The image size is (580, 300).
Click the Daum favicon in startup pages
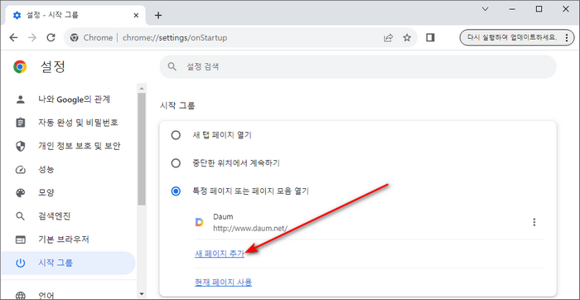pos(200,222)
